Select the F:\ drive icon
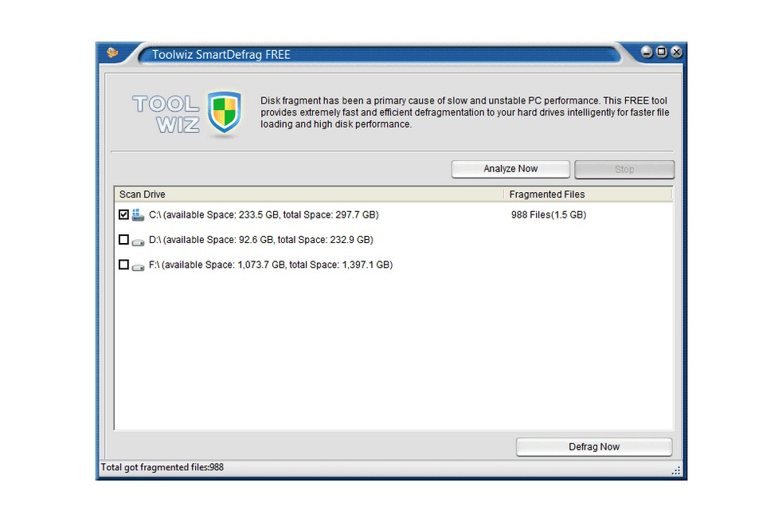Screen dimensions: 782x522 138,266
